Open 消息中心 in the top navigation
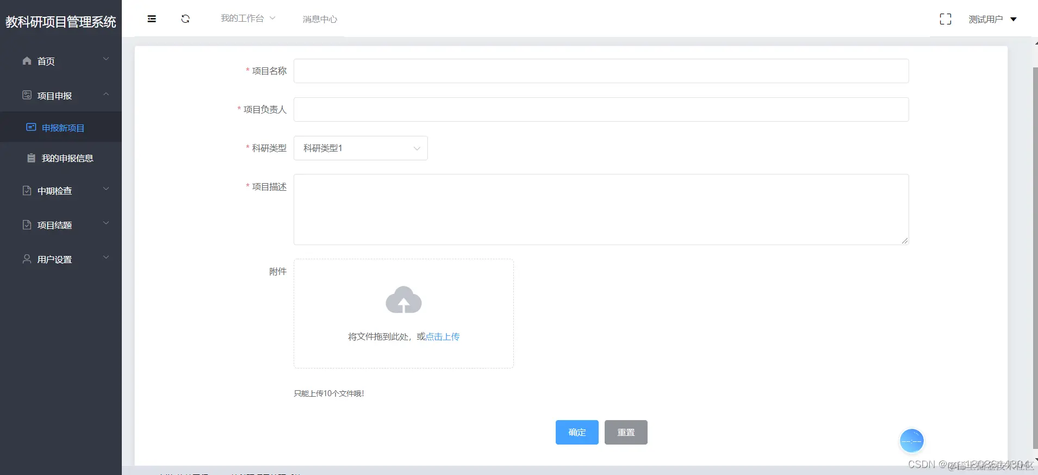The image size is (1038, 475). pos(320,19)
